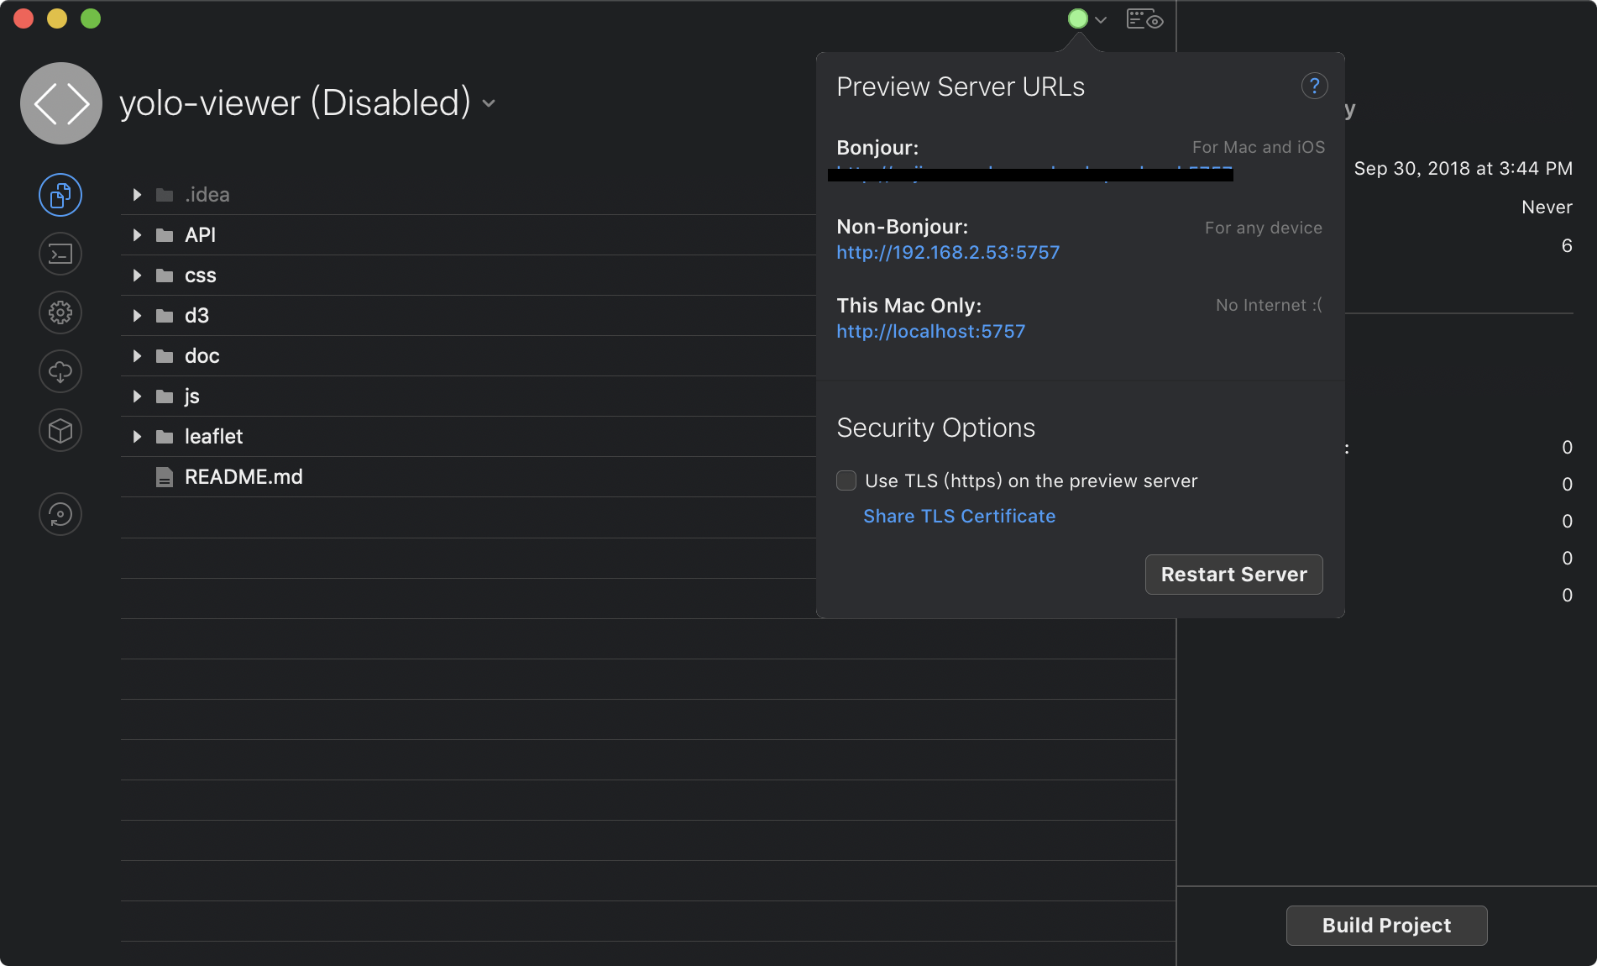Click the Restart Server button

tap(1233, 575)
